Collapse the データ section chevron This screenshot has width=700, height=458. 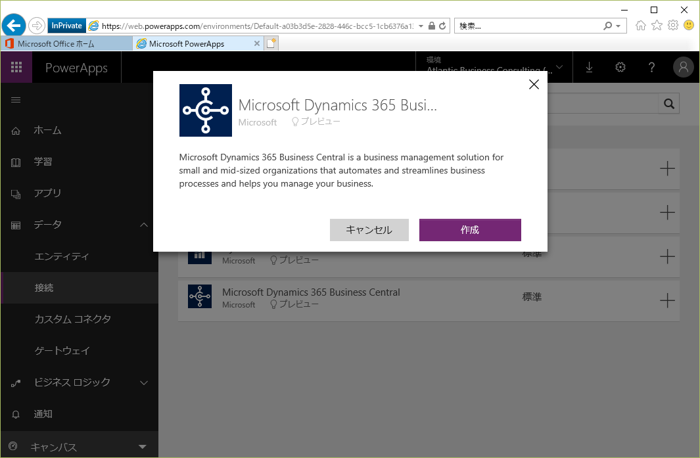144,225
